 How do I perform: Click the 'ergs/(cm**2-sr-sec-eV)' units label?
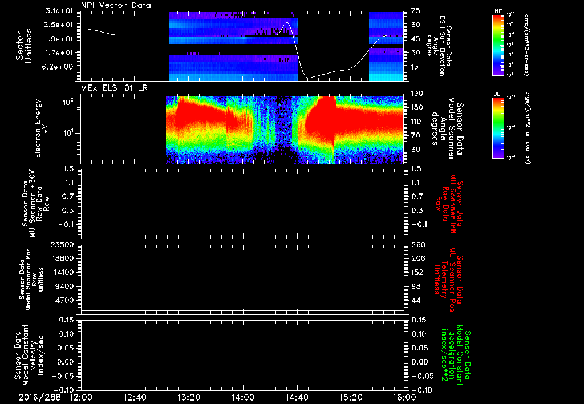(x=528, y=127)
